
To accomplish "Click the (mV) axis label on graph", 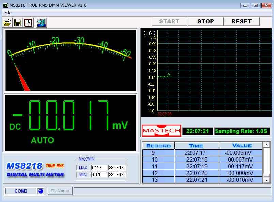I will pos(150,33).
